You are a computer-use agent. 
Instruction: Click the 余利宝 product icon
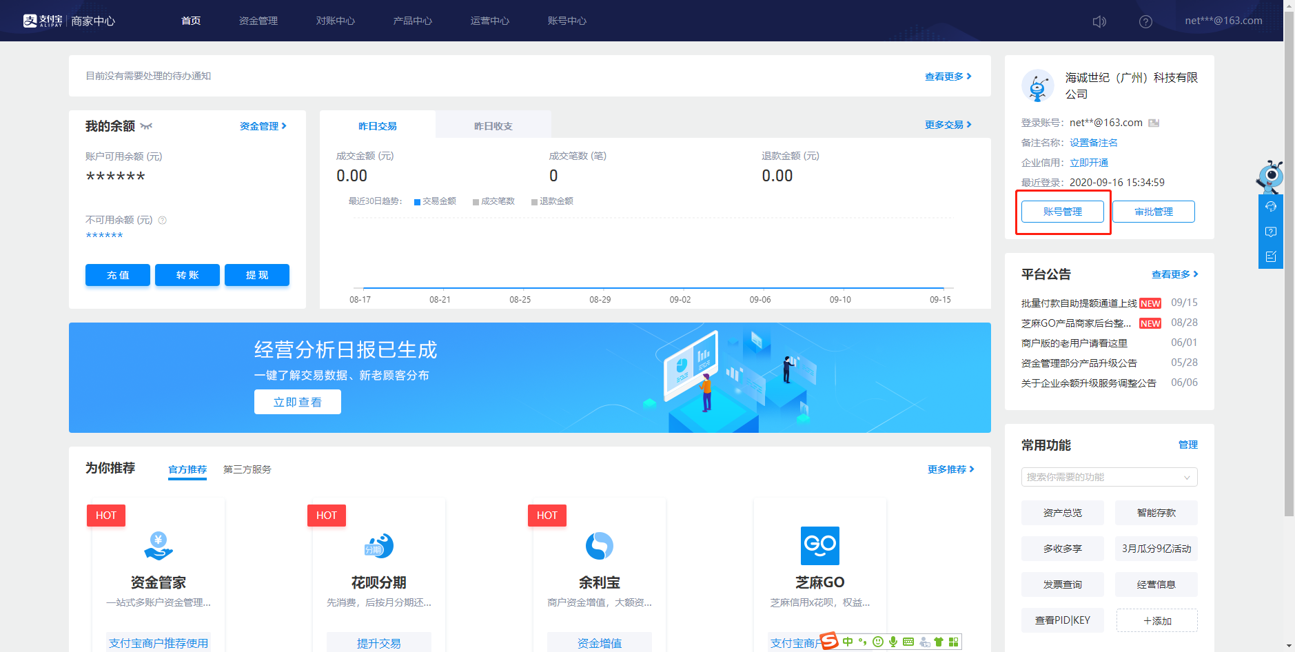tap(600, 546)
